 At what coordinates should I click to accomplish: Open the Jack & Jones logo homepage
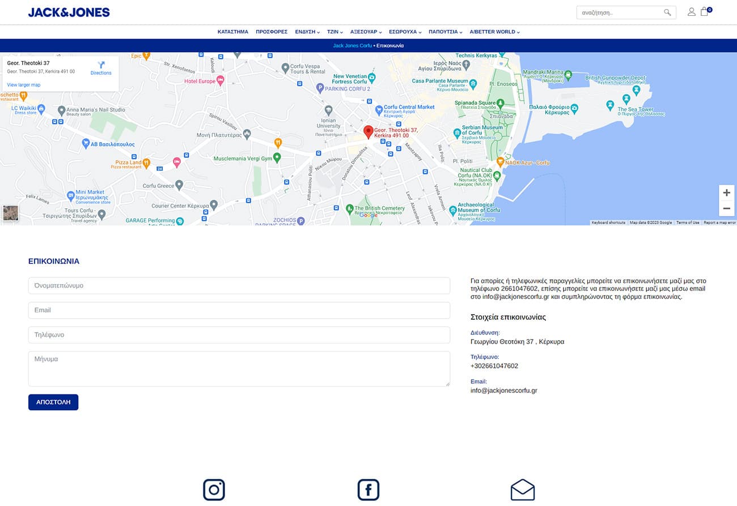69,12
